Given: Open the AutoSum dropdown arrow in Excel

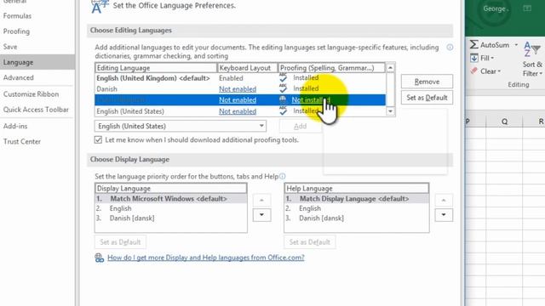Looking at the screenshot, I should (x=516, y=45).
